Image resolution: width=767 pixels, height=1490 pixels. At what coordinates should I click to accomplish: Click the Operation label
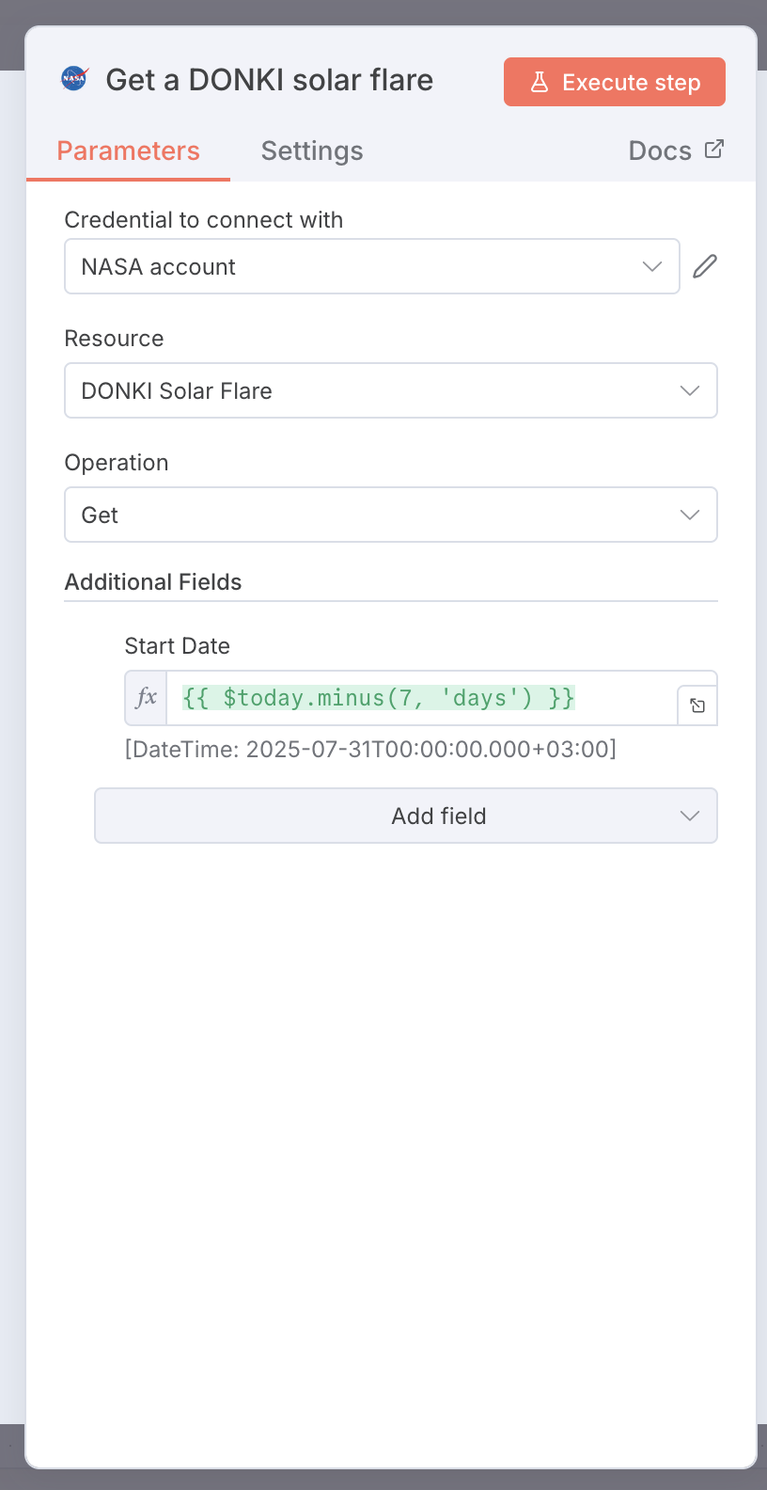(117, 463)
